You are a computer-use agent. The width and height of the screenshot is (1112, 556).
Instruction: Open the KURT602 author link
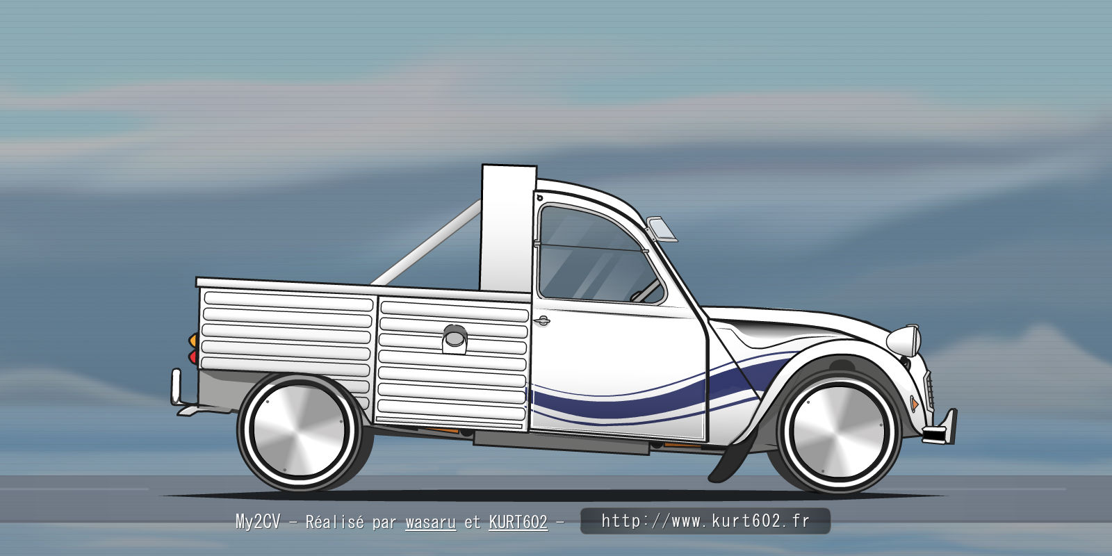(x=518, y=522)
